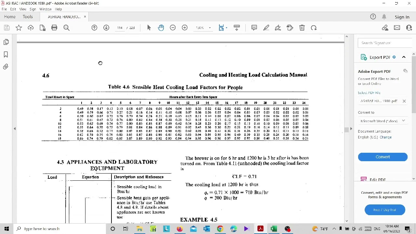This screenshot has width=416, height=234.
Task: Zoom in with the plus icon
Action: pyautogui.click(x=185, y=28)
